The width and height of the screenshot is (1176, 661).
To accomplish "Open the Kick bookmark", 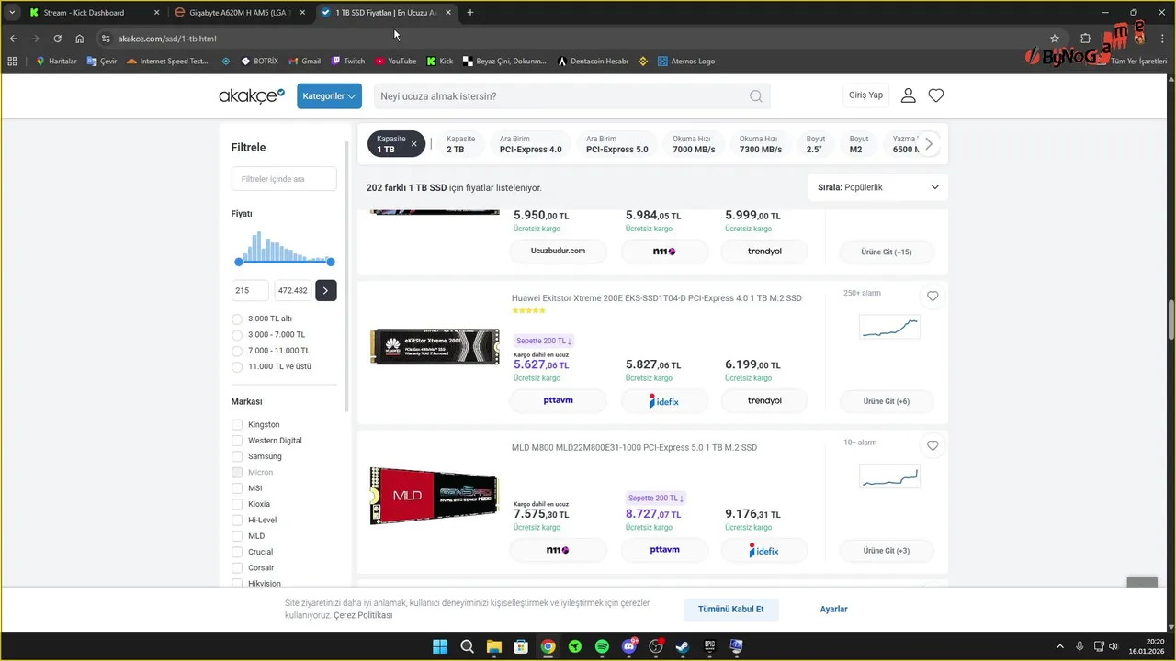I will click(440, 62).
